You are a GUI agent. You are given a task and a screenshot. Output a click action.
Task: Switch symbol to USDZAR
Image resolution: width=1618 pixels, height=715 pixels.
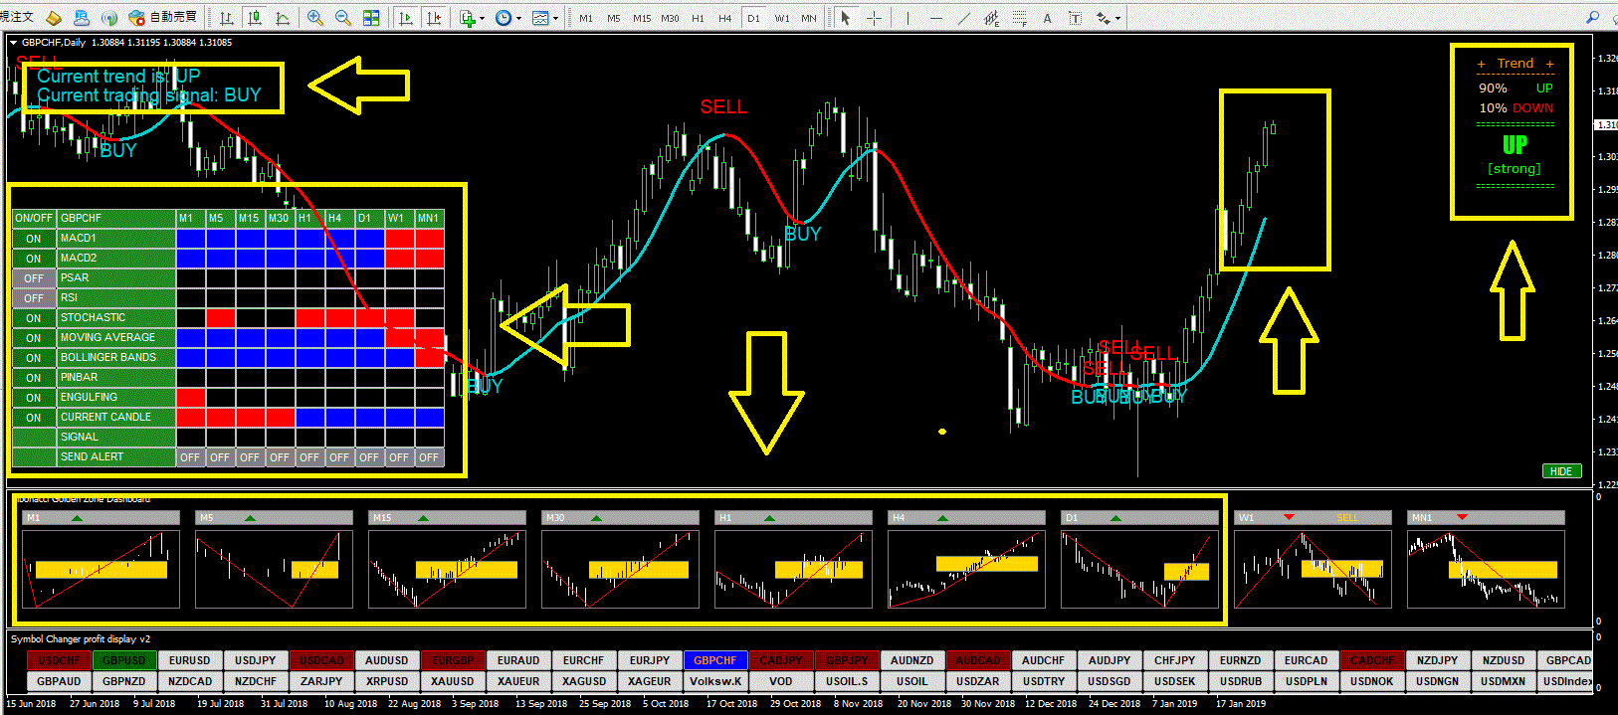point(978,681)
